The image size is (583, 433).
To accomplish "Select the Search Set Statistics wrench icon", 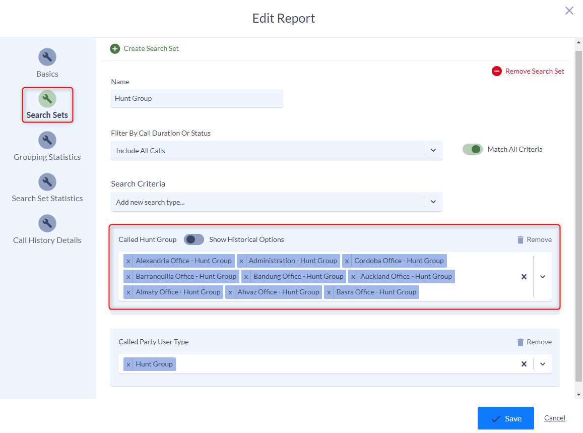I will click(x=47, y=182).
